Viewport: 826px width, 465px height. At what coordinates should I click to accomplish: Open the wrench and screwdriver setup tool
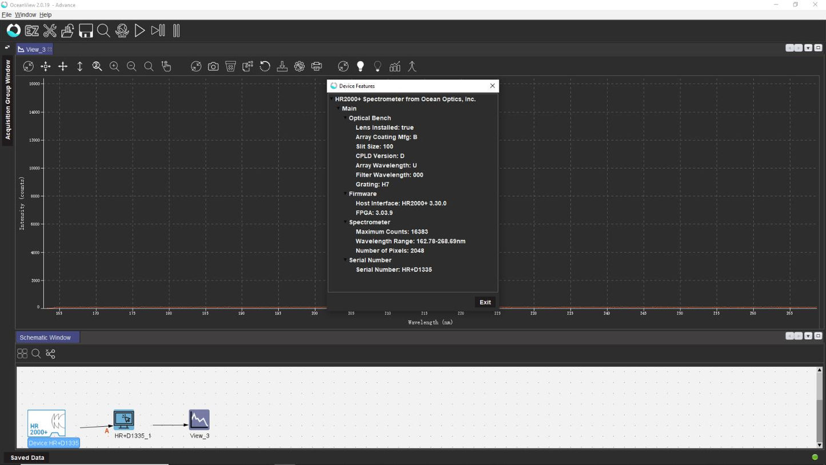point(50,31)
